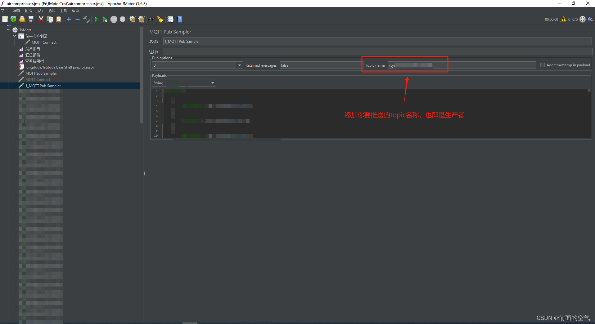Screen dimensions: 595x324
Task: Click the warning triangle log icon
Action: pyautogui.click(x=563, y=19)
